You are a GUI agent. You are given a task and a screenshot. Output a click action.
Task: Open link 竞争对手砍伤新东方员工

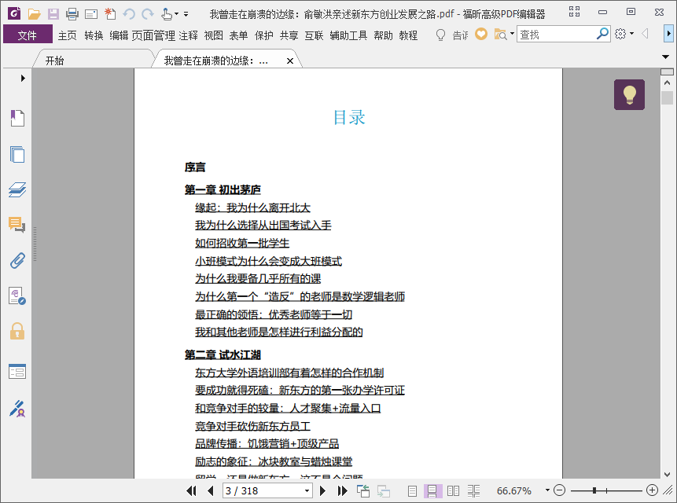point(252,427)
